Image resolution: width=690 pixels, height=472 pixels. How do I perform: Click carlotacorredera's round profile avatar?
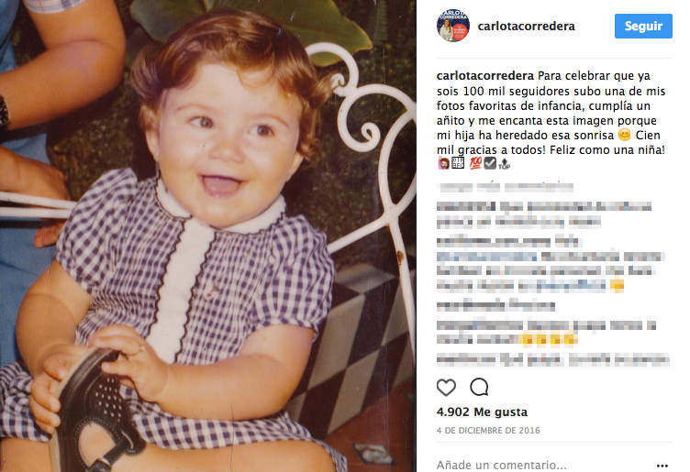pyautogui.click(x=453, y=26)
